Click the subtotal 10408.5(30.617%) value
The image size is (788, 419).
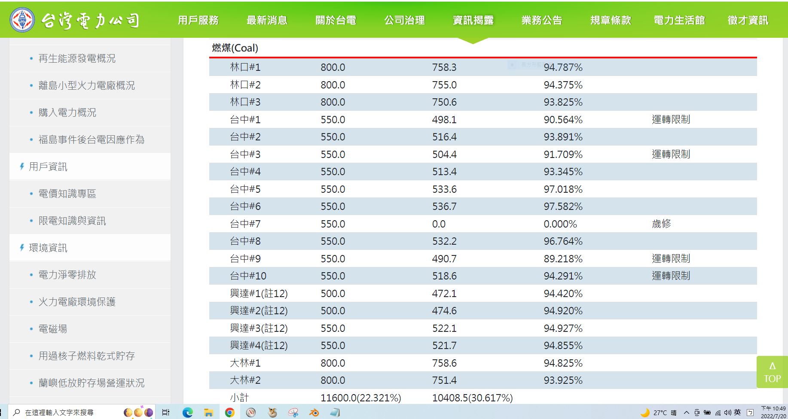pos(472,398)
